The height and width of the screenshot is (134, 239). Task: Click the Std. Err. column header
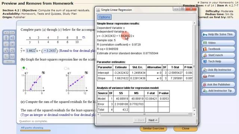point(137,67)
